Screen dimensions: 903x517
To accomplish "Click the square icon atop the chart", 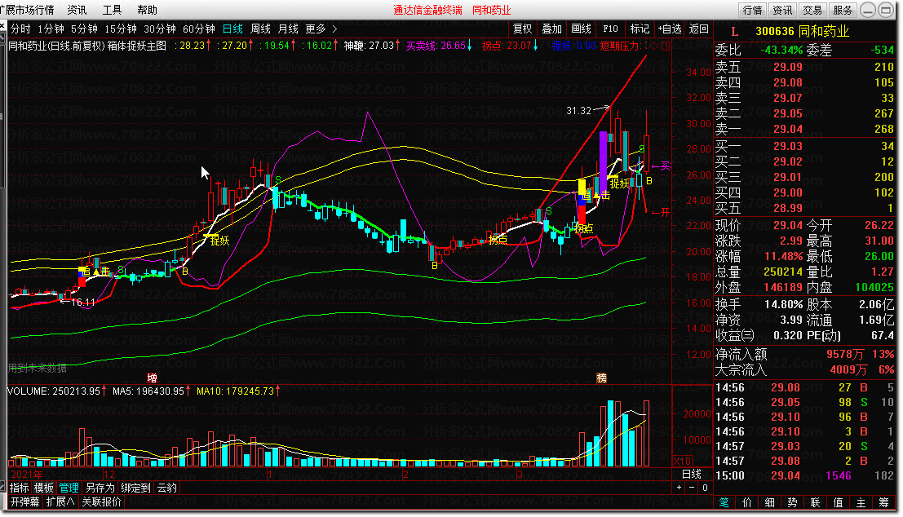I will (x=665, y=46).
